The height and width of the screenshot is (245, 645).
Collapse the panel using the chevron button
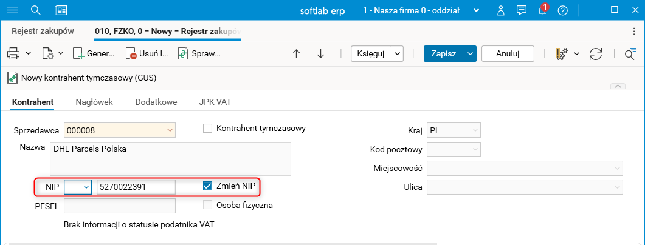point(618,86)
